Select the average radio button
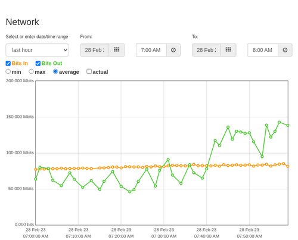Viewport: 298px width, 240px height. pos(55,71)
